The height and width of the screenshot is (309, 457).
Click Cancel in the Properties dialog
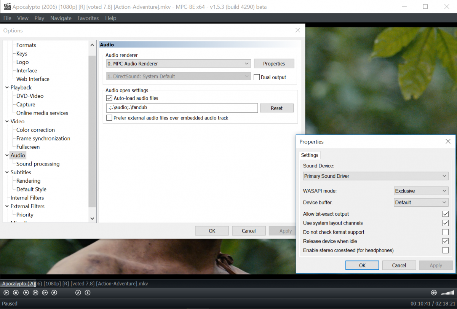[399, 265]
